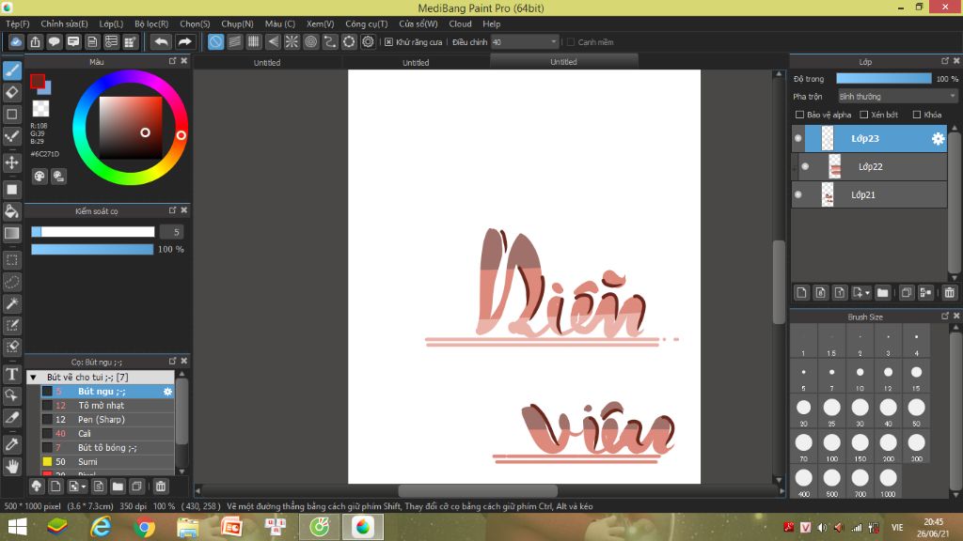Select the Text tool
The image size is (963, 541).
click(11, 374)
